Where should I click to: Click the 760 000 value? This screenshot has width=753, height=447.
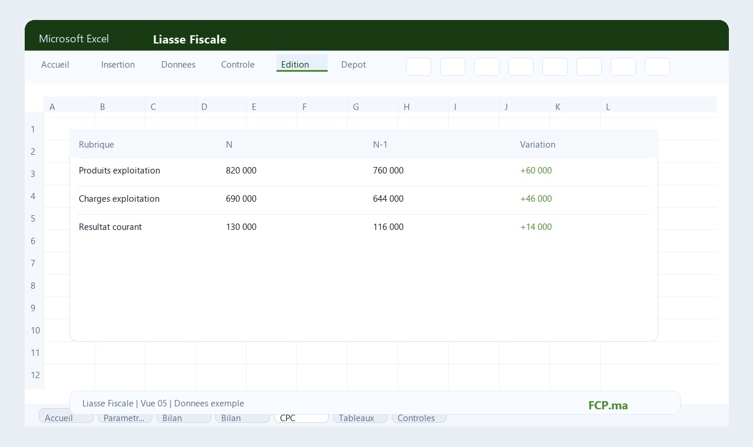point(388,171)
